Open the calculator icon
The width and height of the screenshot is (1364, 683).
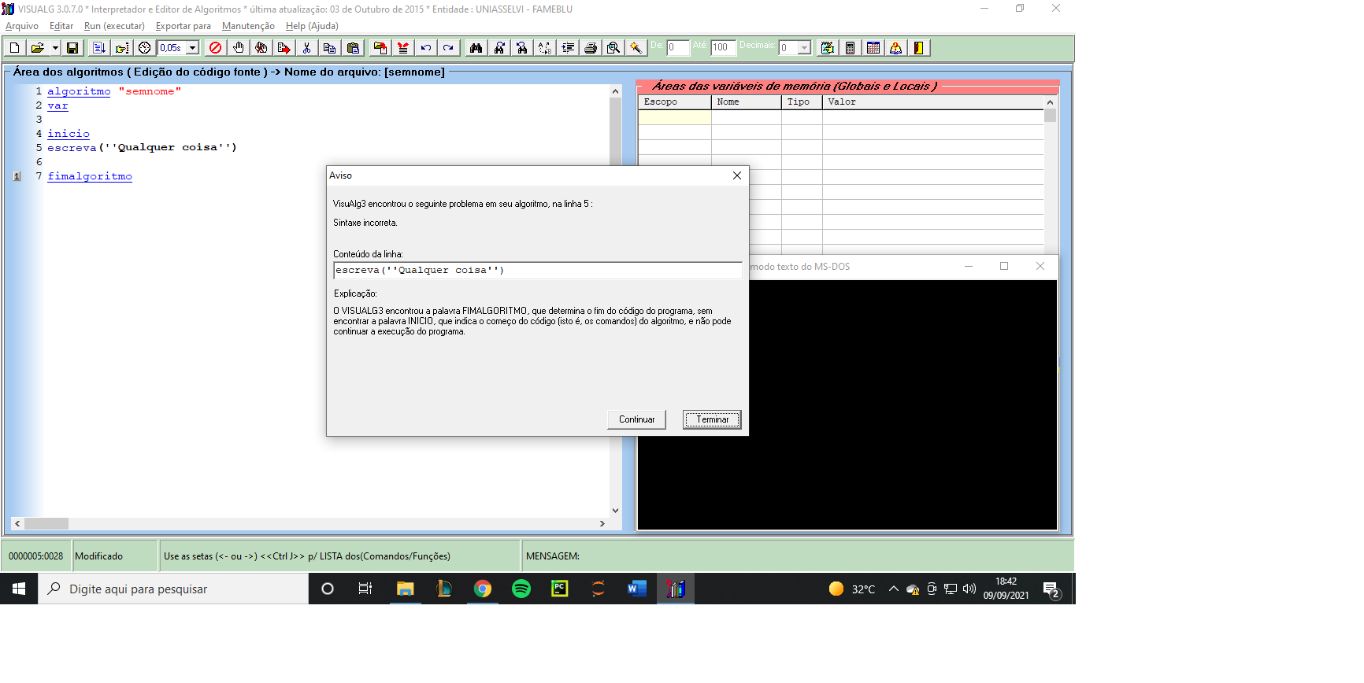[x=850, y=48]
